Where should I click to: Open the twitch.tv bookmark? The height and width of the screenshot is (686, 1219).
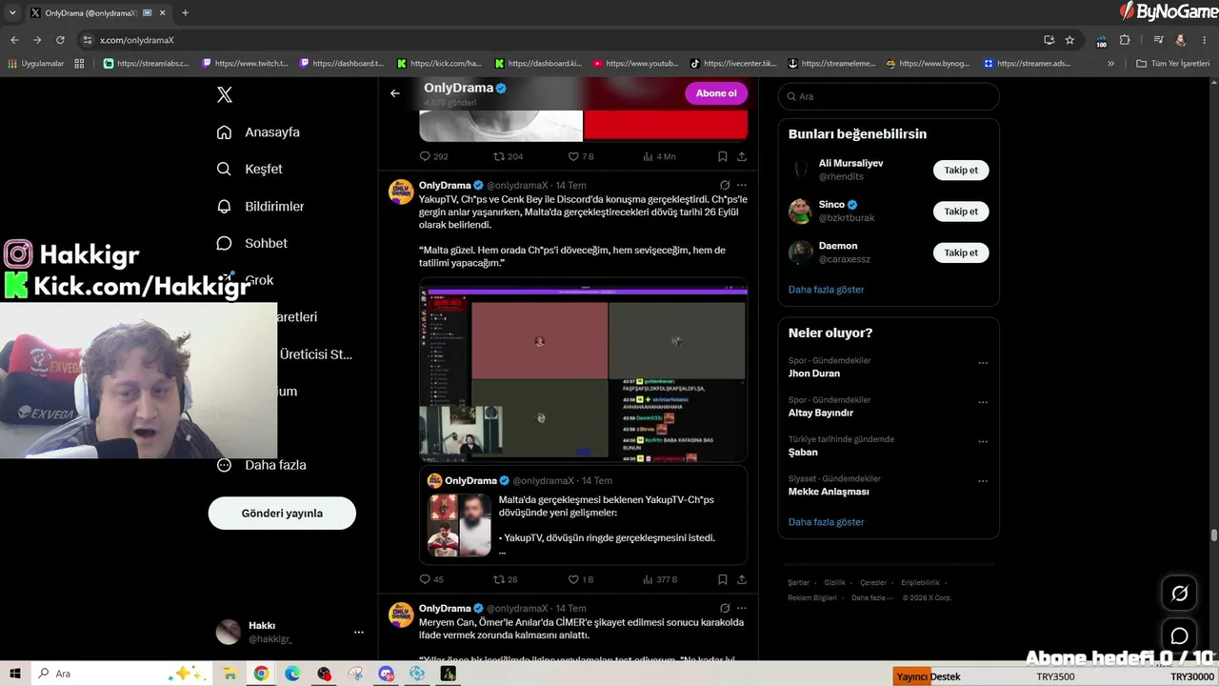point(245,64)
